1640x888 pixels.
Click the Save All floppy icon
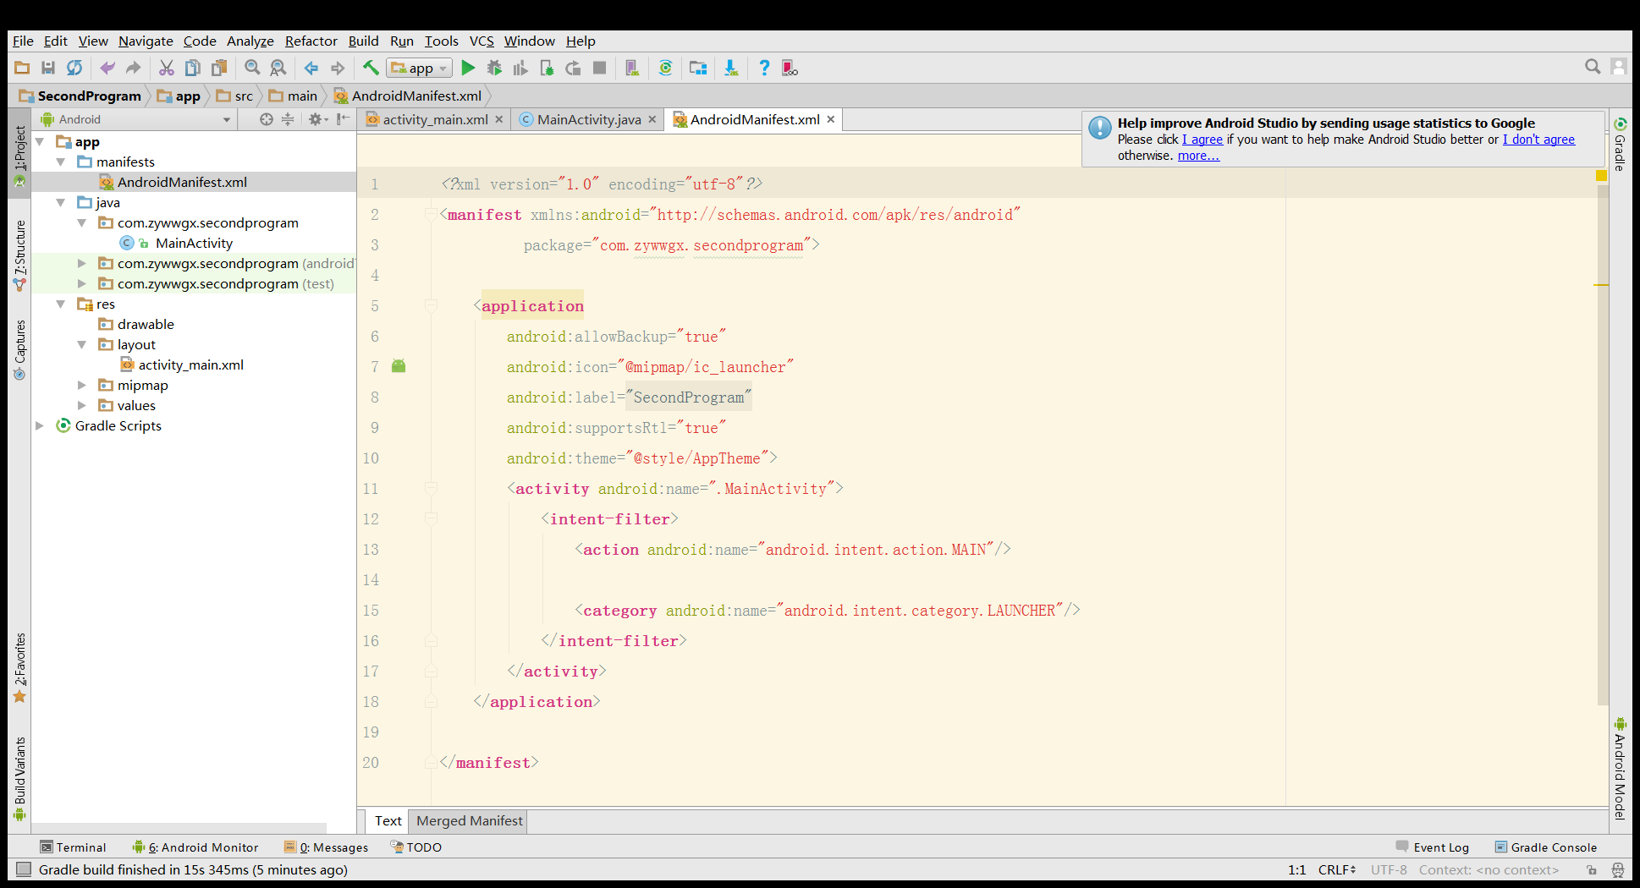[x=48, y=69]
